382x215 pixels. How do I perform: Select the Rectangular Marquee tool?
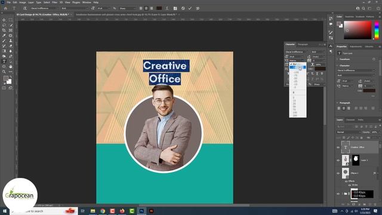[x=11, y=20]
